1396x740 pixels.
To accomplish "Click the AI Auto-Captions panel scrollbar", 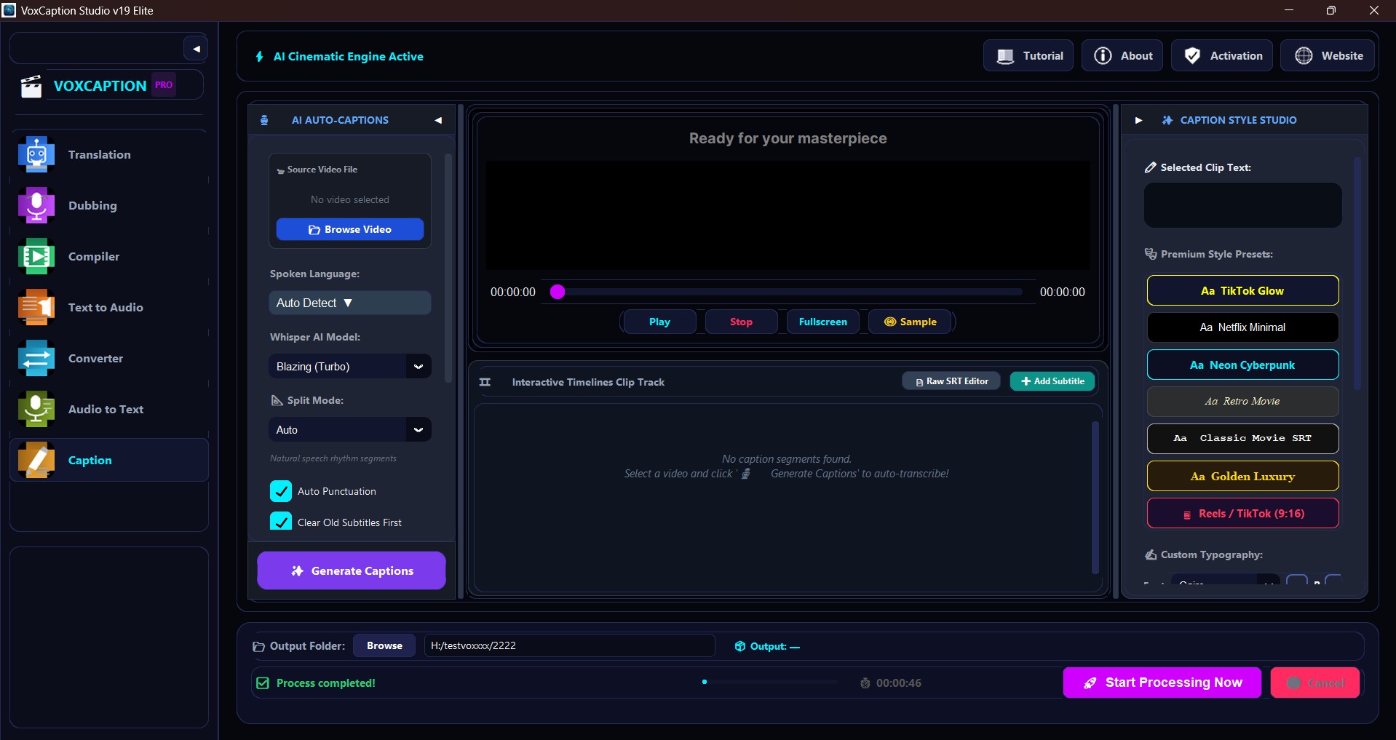I will coord(448,268).
